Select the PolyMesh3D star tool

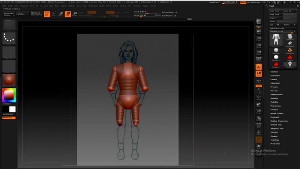[290, 44]
